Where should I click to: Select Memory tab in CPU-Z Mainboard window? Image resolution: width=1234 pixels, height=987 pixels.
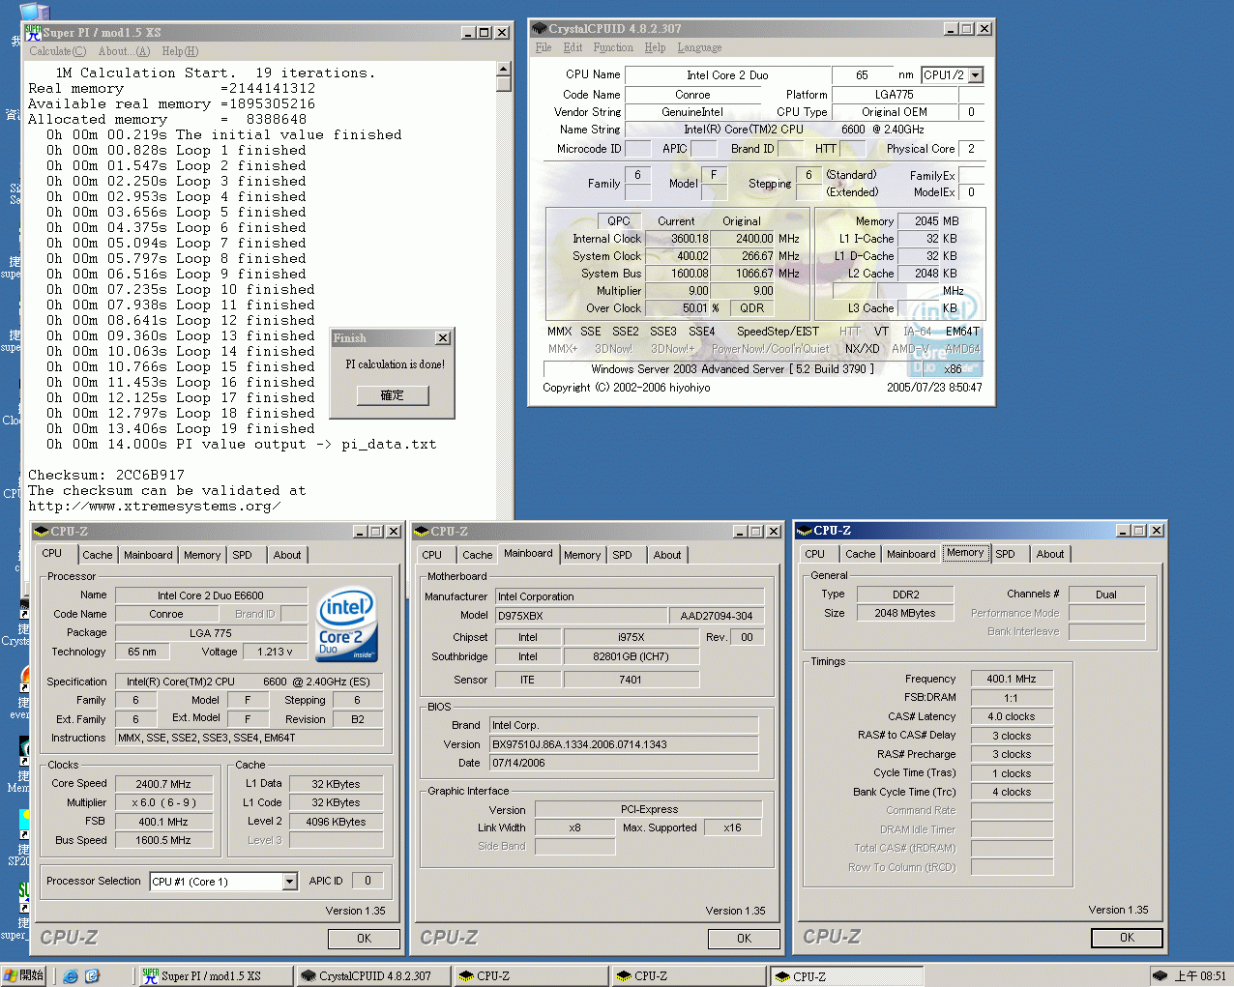582,555
